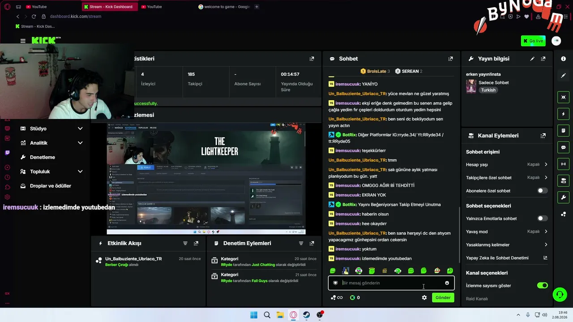Screen dimensions: 573x322
Task: Click the Go live button
Action: click(x=533, y=41)
